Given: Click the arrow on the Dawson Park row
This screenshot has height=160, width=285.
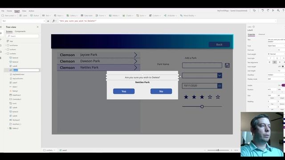Looking at the screenshot, I should [135, 61].
